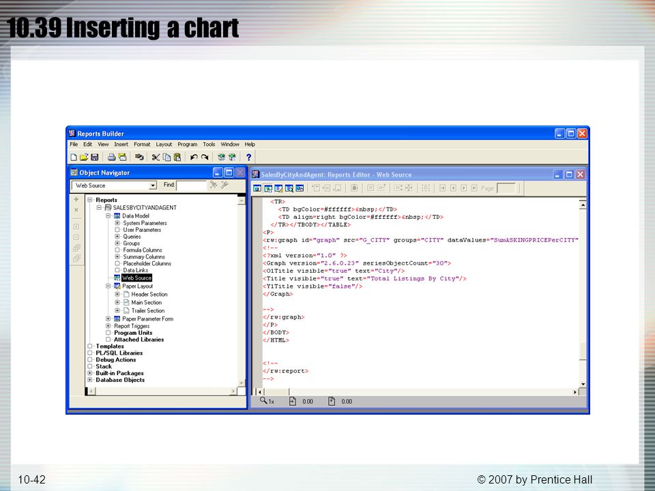The height and width of the screenshot is (491, 655).
Task: Click the Mail envelope toolbar icon
Action: click(x=122, y=158)
